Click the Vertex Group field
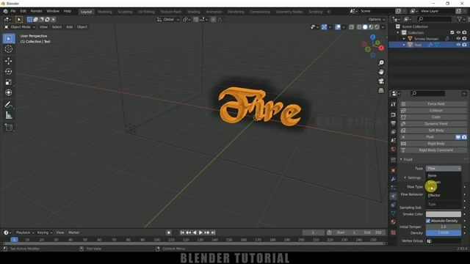Image resolution: width=470 pixels, height=264 pixels. pyautogui.click(x=444, y=241)
